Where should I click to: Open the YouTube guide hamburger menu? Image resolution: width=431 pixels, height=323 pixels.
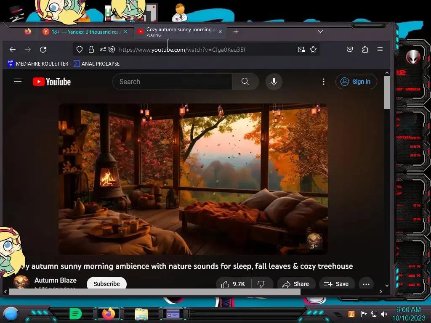tap(18, 82)
